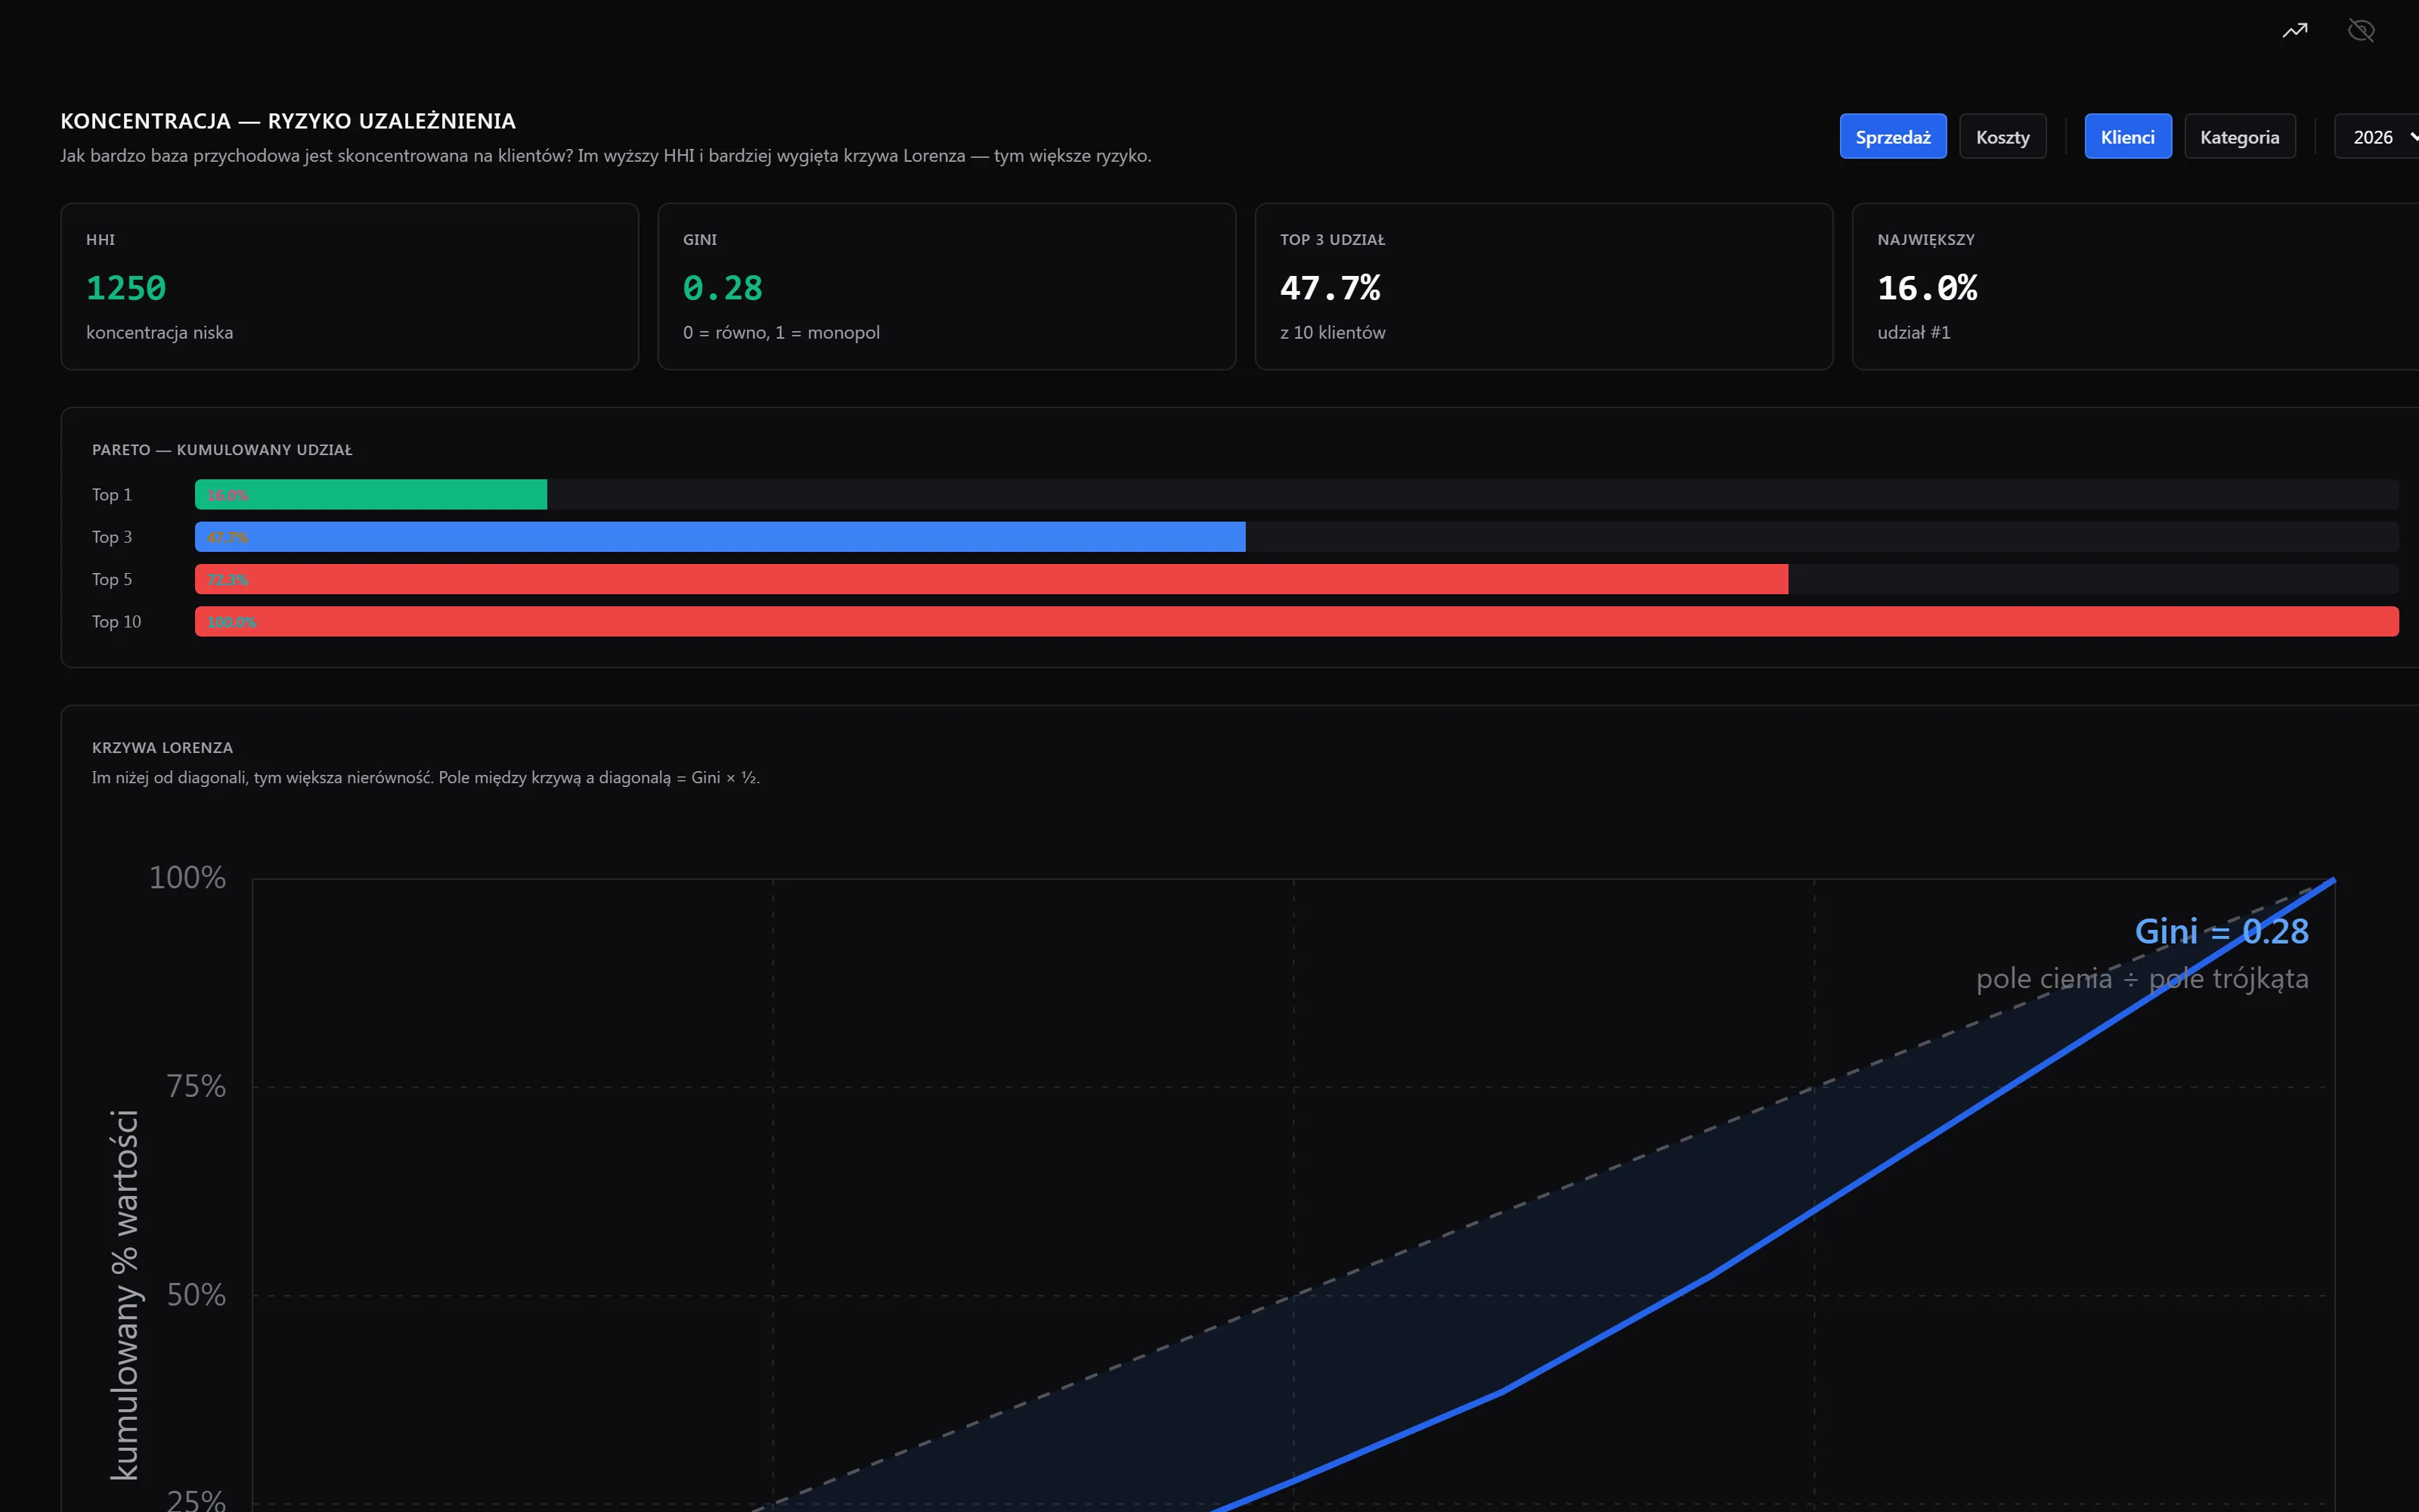Screen dimensions: 2419x1512
Task: Switch to Koszty view
Action: tap(2002, 137)
